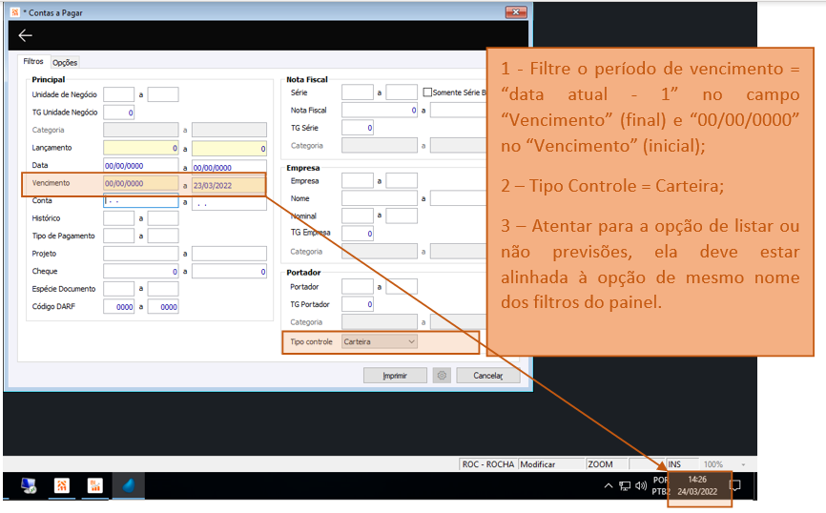Image resolution: width=826 pixels, height=513 pixels.
Task: Click the final Vencimento date field
Action: point(229,185)
